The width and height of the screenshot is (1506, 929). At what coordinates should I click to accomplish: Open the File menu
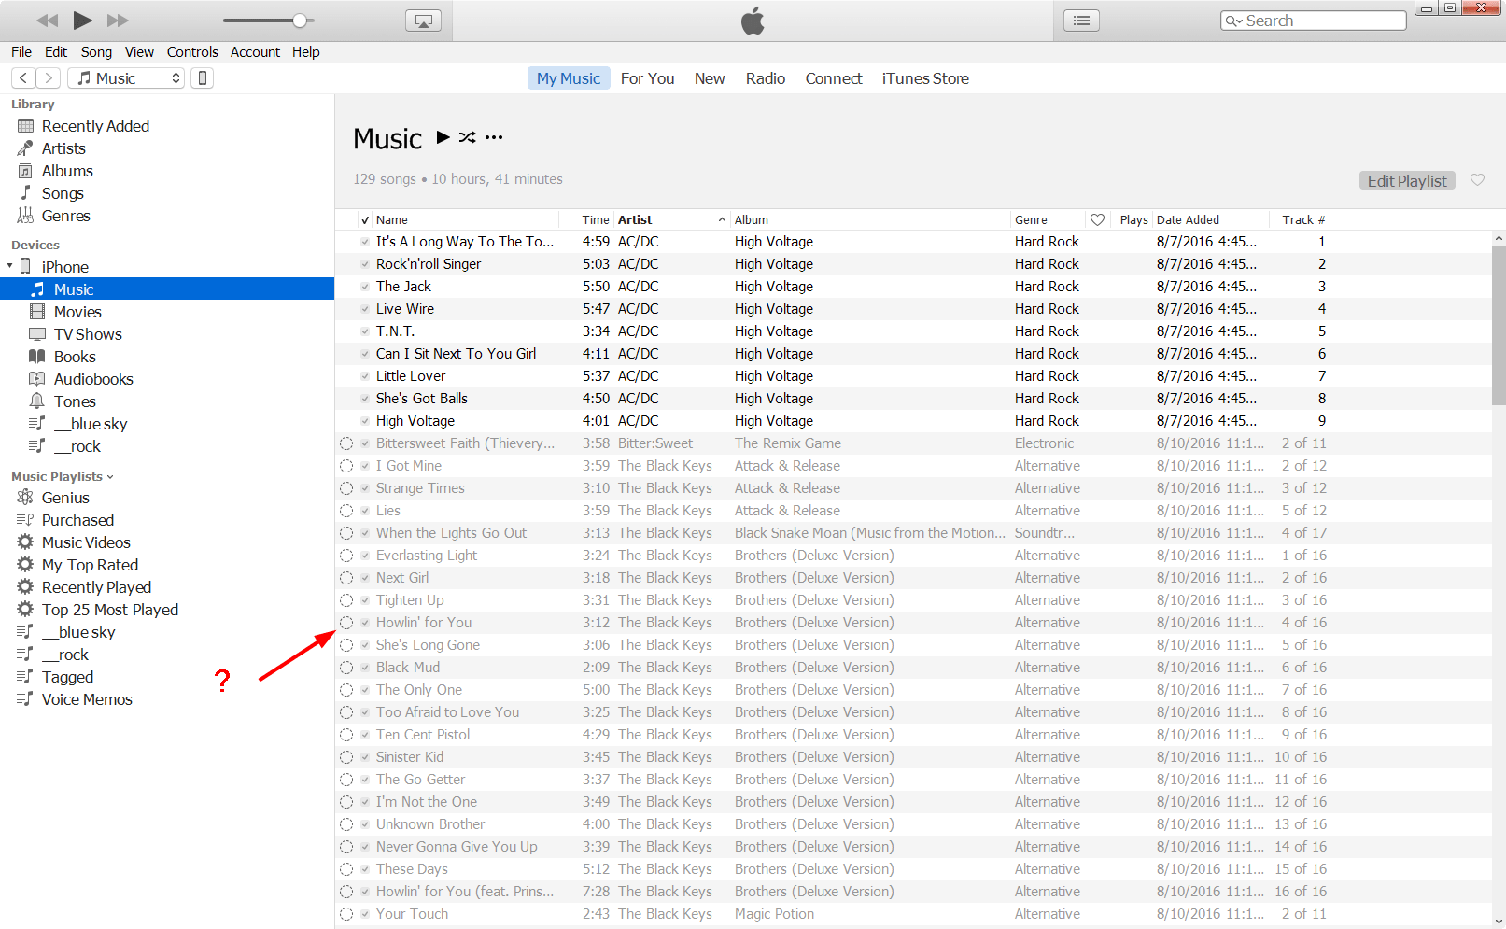tap(21, 52)
